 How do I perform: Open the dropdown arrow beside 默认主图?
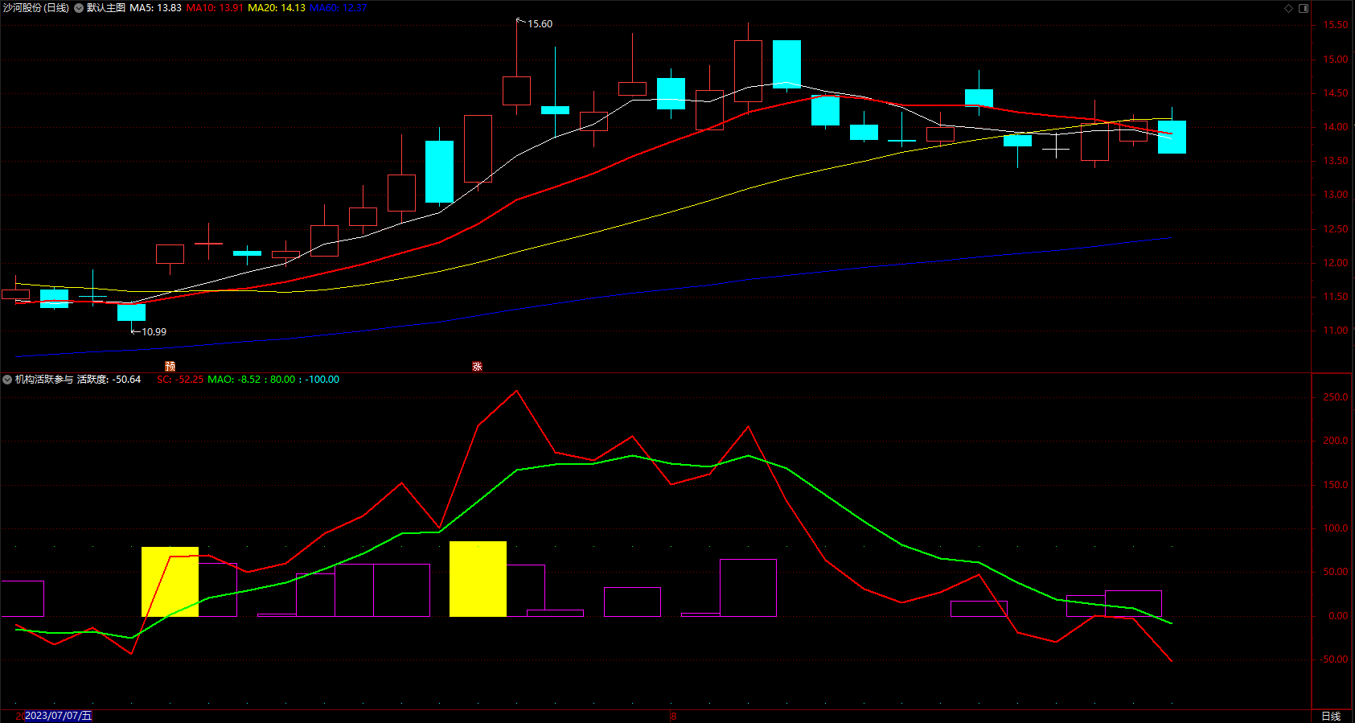tap(79, 8)
